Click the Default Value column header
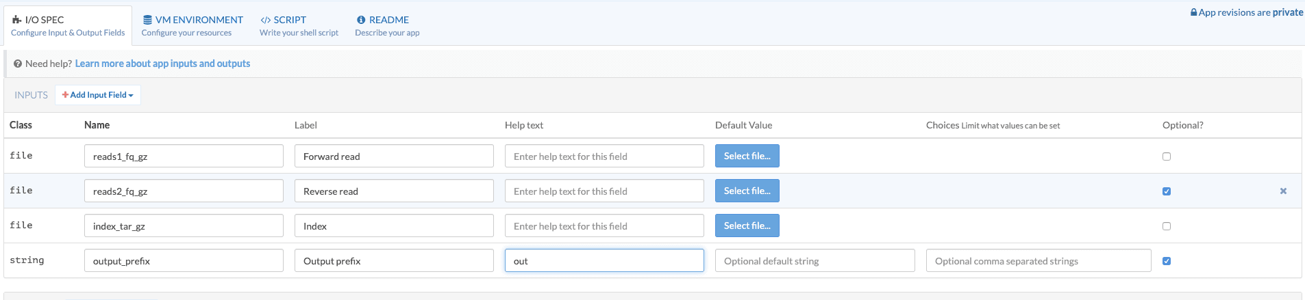Viewport: 1305px width, 300px height. pos(743,125)
